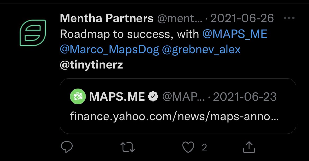Click the Mentha Partners display name

point(107,19)
